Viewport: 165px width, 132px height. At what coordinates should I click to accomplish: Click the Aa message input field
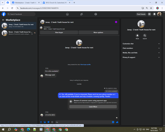coord(85,122)
